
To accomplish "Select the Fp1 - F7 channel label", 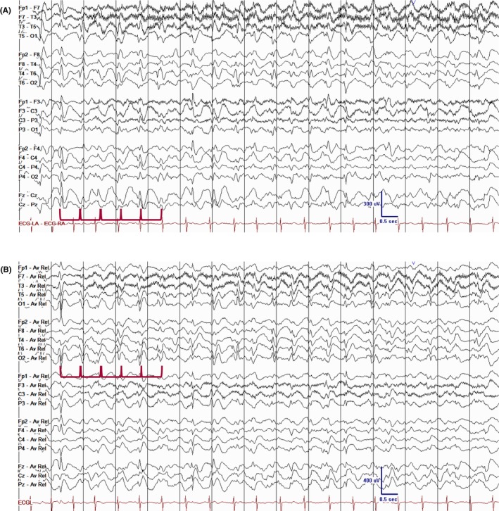I will click(x=30, y=7).
